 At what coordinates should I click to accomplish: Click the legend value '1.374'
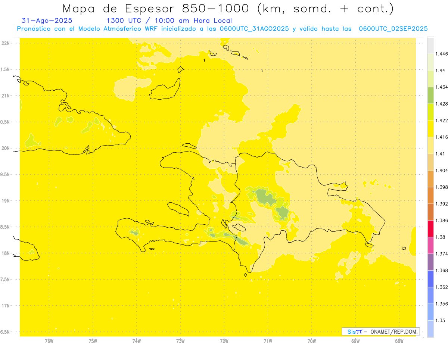[x=442, y=254]
